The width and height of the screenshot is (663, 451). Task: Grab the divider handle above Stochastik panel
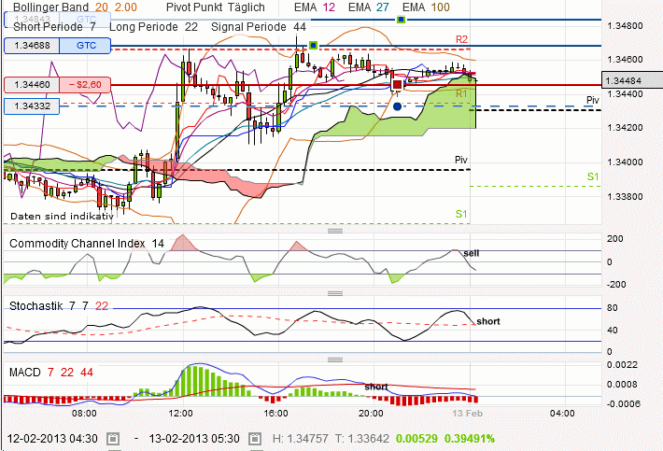coord(335,293)
